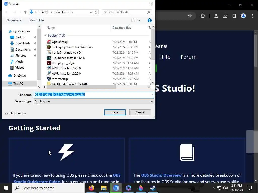
Task: Toggle Chrome side panel icon
Action: (x=234, y=16)
